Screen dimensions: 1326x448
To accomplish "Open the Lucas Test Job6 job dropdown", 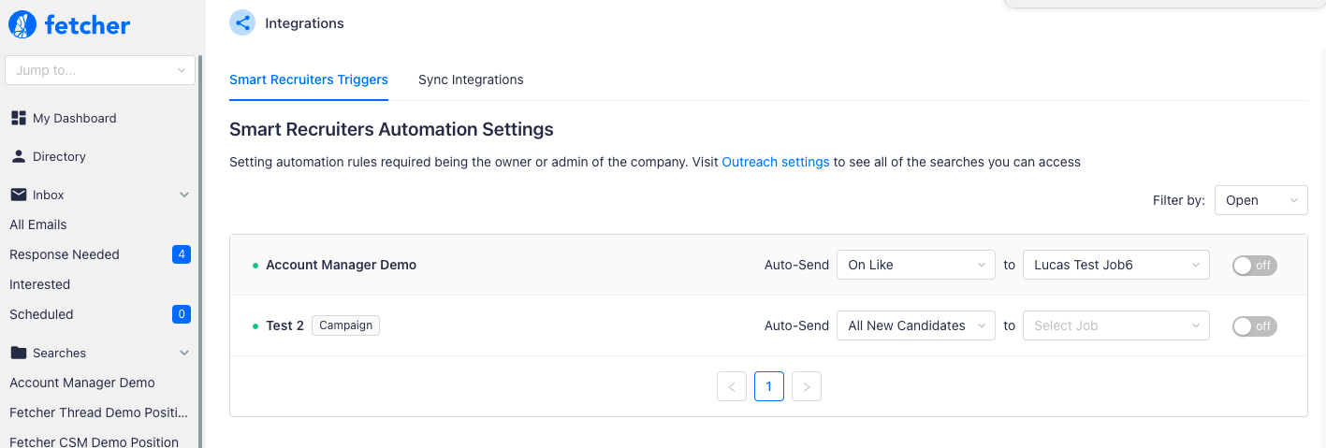I will pyautogui.click(x=1116, y=265).
